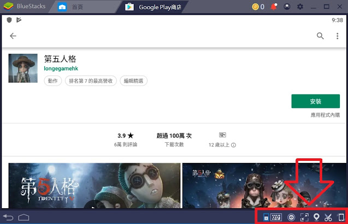Click 超過 100萬 次 downloads text
348x224 pixels.
point(174,136)
